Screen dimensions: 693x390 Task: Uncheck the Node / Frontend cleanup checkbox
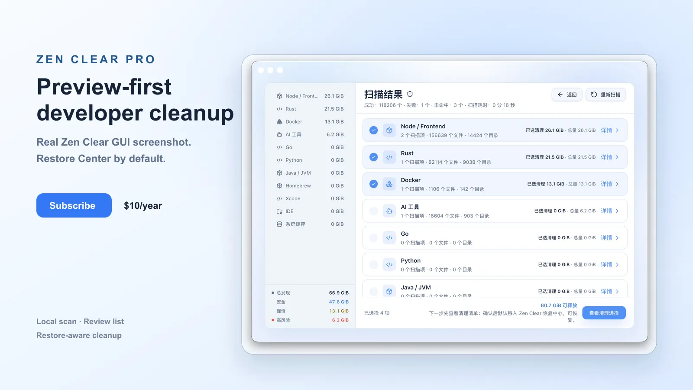(373, 130)
